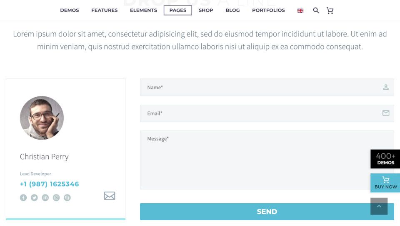Submit the form with Send button
This screenshot has height=226, width=400.
[267, 211]
